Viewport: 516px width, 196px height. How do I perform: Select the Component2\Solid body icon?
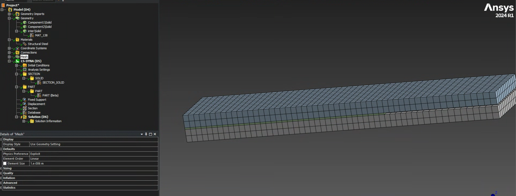tap(25, 27)
